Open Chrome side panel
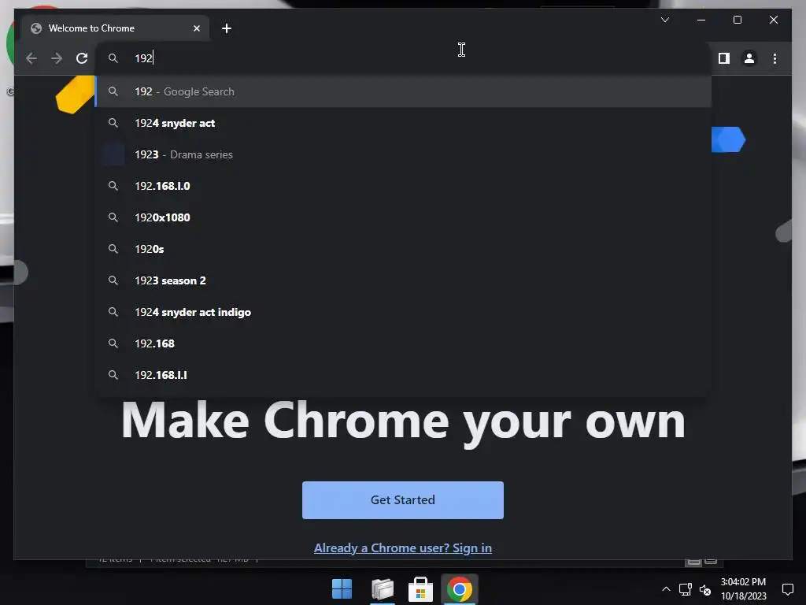Viewport: 806px width, 605px height. click(724, 58)
